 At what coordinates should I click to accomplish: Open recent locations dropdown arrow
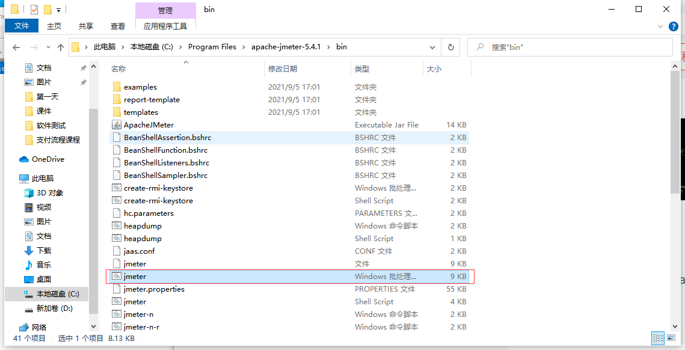pos(48,47)
